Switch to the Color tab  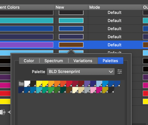[29, 61]
